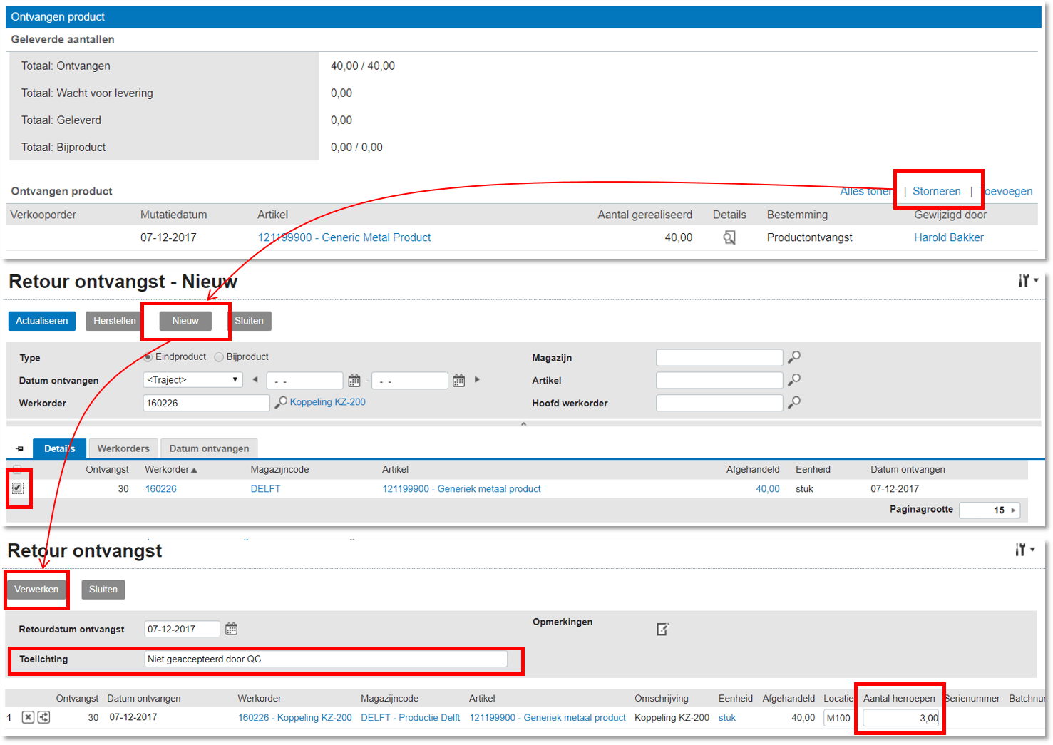Click the Toelichting text field
1053x745 pixels.
326,659
